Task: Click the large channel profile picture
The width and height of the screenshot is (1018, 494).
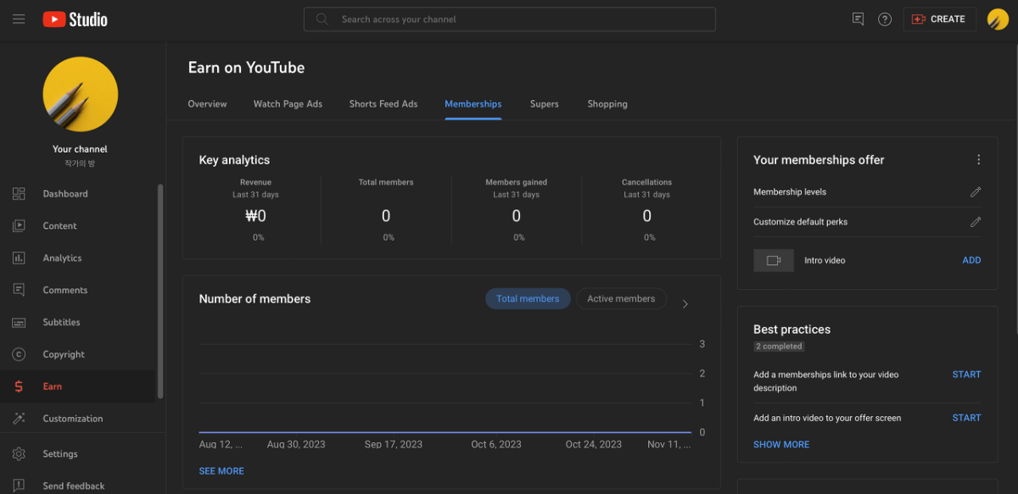Action: click(80, 94)
